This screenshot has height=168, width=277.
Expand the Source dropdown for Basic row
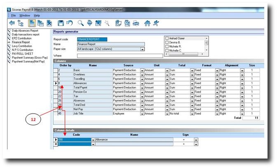[x=142, y=70]
